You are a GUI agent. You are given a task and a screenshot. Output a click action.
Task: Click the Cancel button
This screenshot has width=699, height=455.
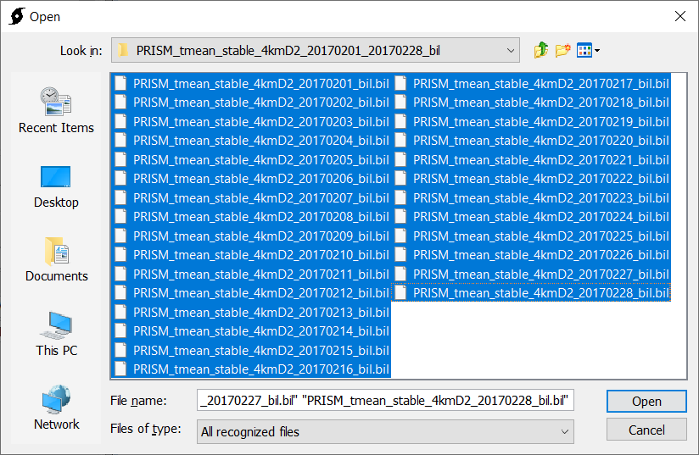click(646, 430)
